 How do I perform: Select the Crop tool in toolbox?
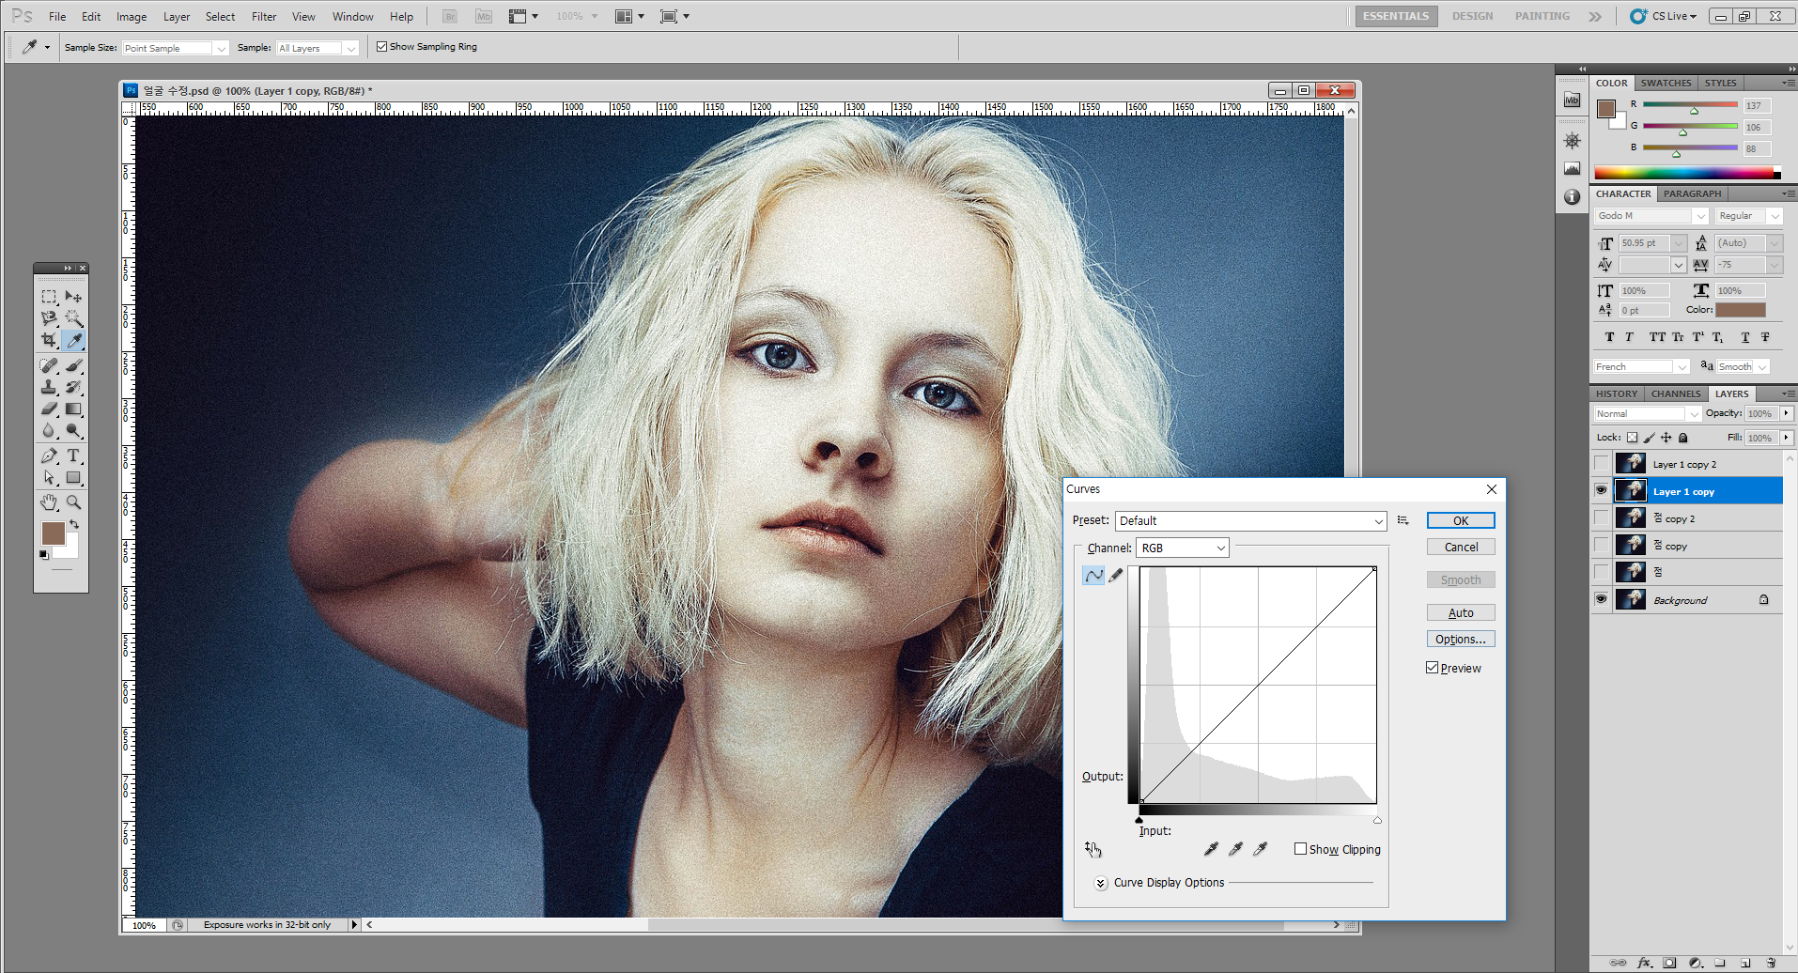[49, 340]
